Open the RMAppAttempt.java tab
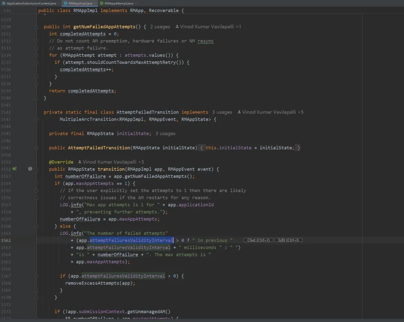 point(119,3)
